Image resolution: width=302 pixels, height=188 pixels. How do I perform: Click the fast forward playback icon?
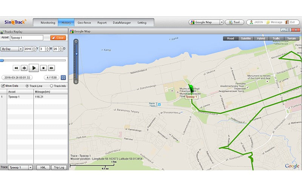51,68
